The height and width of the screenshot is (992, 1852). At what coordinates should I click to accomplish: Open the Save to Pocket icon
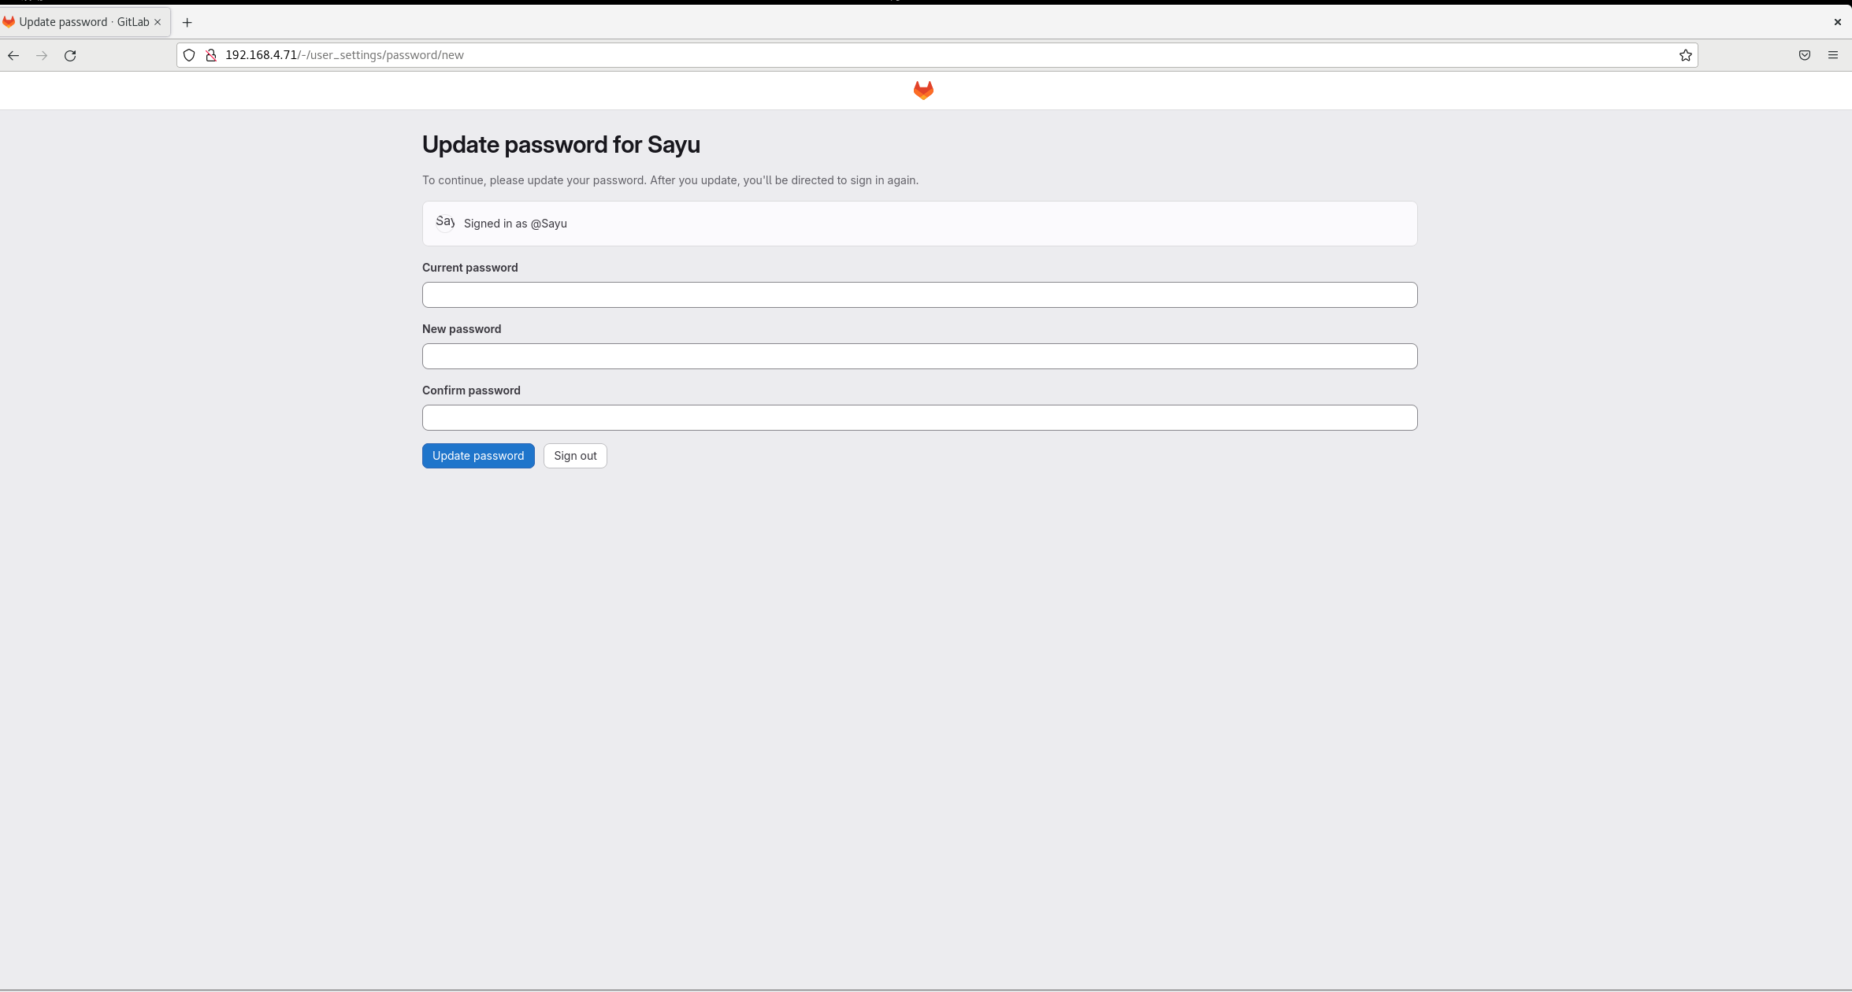1804,55
